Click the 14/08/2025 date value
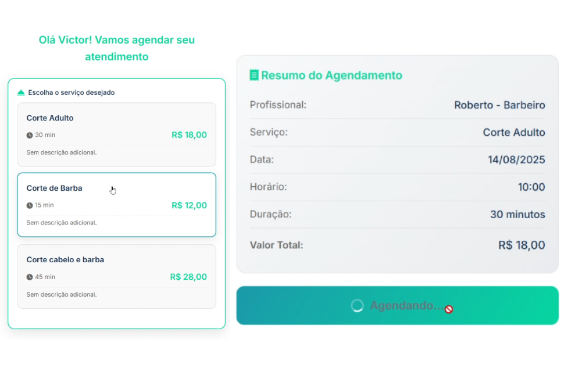Viewport: 564px width, 378px height. (516, 160)
